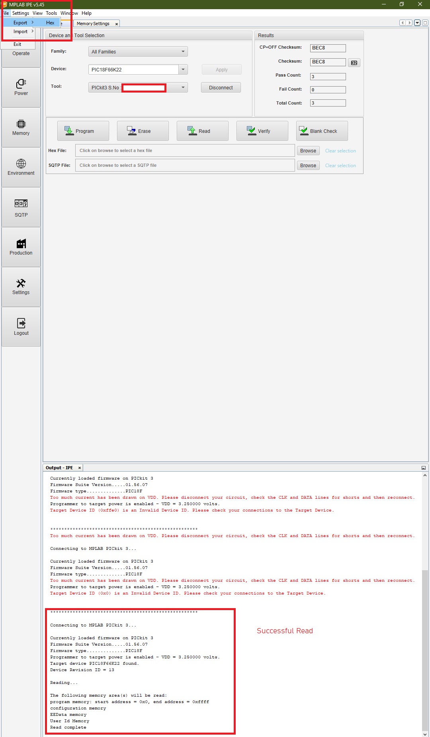Toggle the 32-bit checksum icon button
This screenshot has height=737, width=430.
coord(354,63)
